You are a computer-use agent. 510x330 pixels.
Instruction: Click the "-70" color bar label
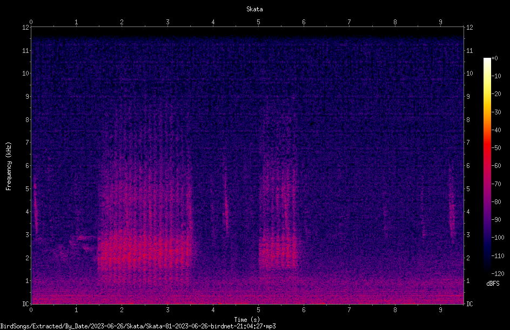click(x=496, y=184)
